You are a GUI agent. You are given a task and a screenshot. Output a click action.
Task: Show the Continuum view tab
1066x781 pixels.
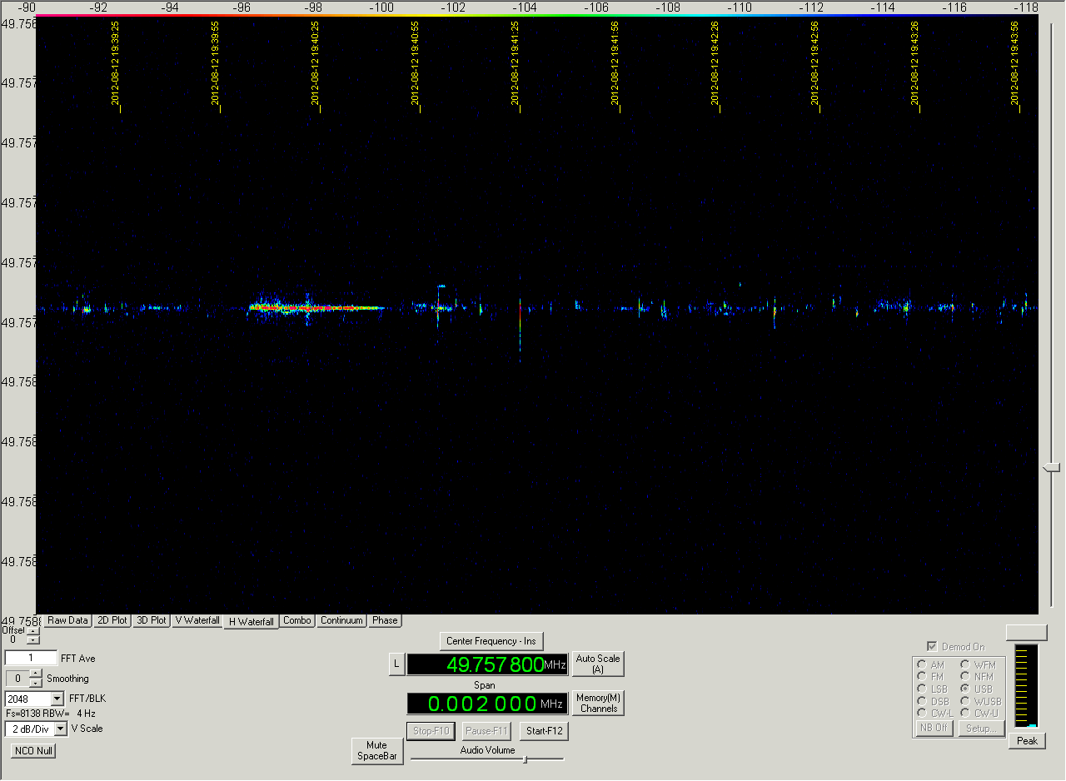click(x=341, y=620)
